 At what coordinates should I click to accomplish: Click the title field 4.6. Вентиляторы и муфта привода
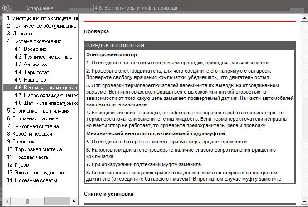tap(192, 8)
